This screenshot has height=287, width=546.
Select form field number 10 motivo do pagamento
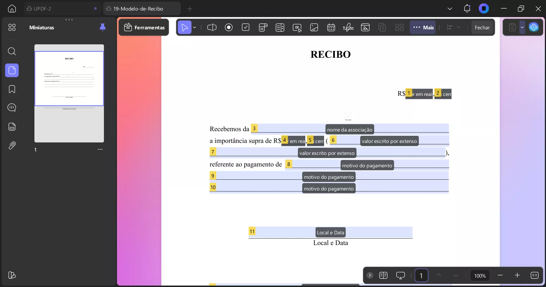[329, 188]
